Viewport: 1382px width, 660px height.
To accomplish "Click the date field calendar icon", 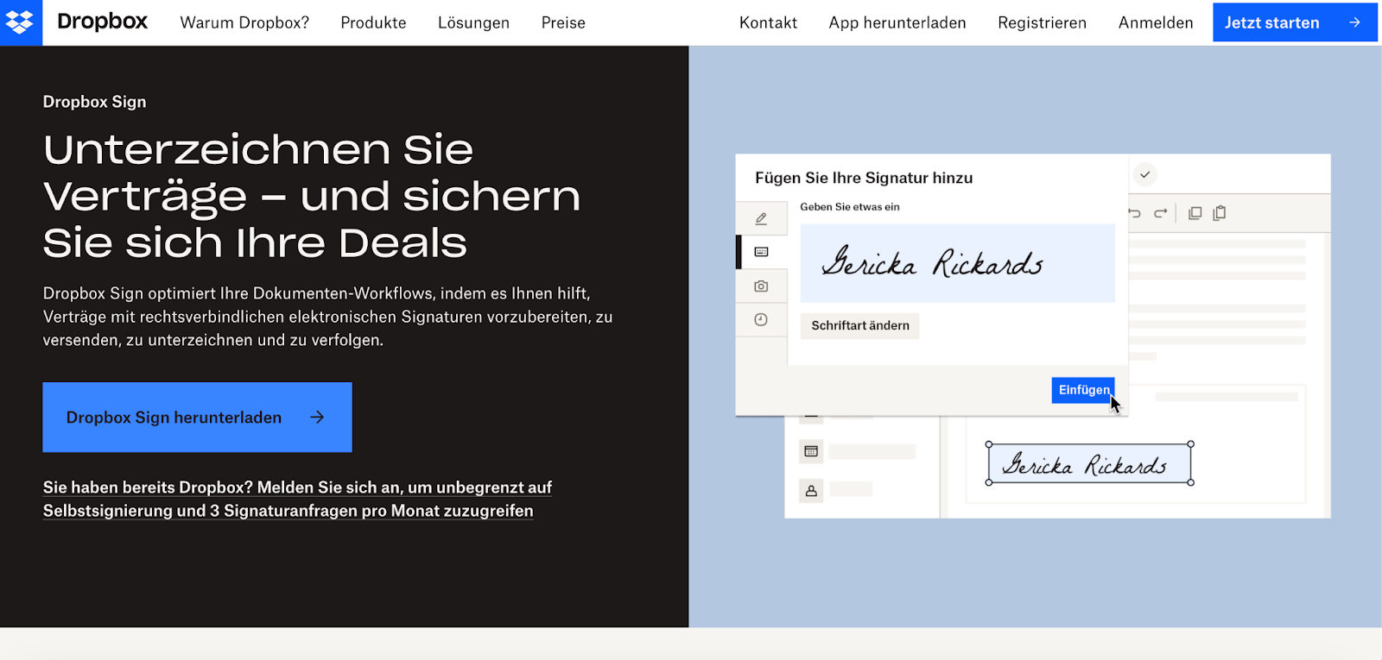I will pos(811,451).
